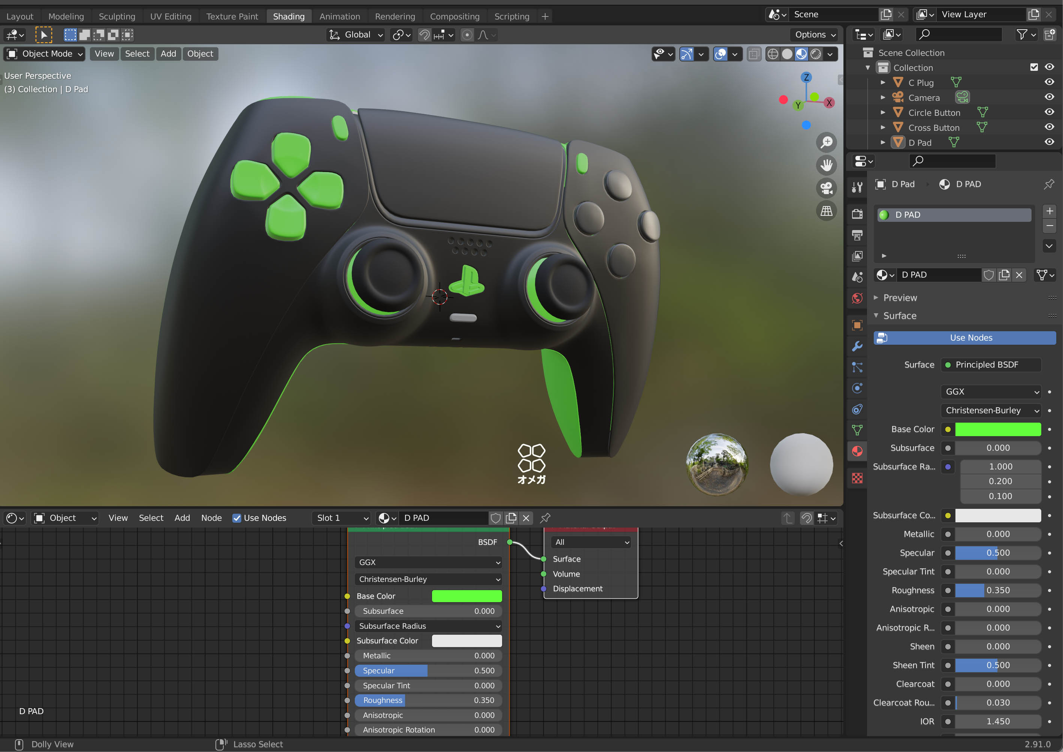Open the node editor Node menu

click(x=211, y=518)
